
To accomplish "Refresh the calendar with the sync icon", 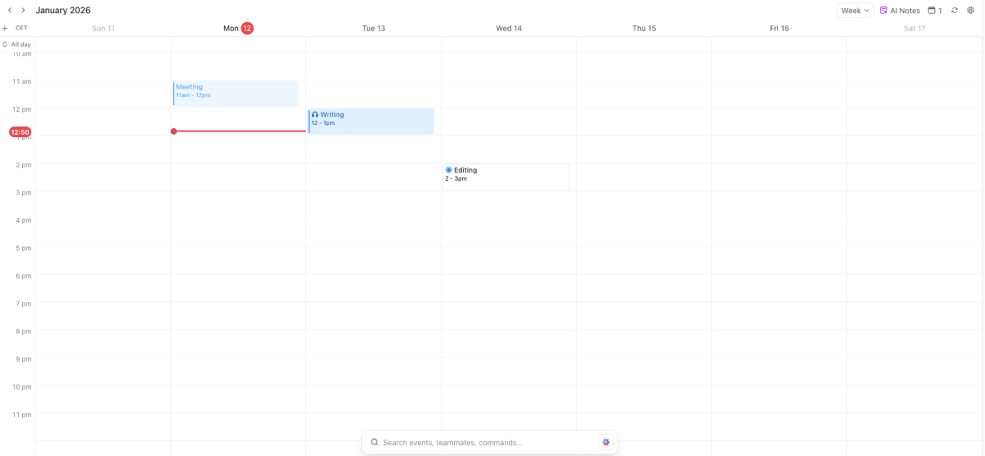I will tap(955, 11).
